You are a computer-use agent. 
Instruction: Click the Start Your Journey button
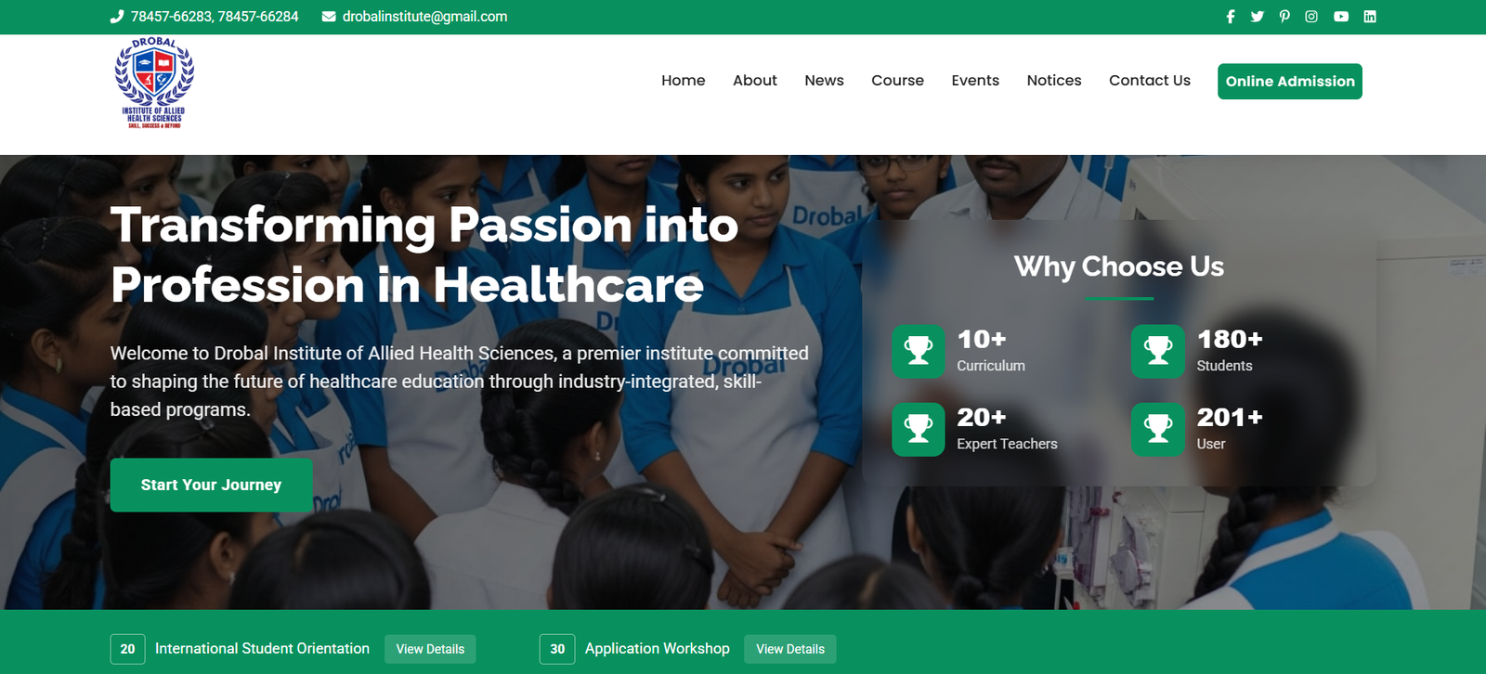point(211,485)
